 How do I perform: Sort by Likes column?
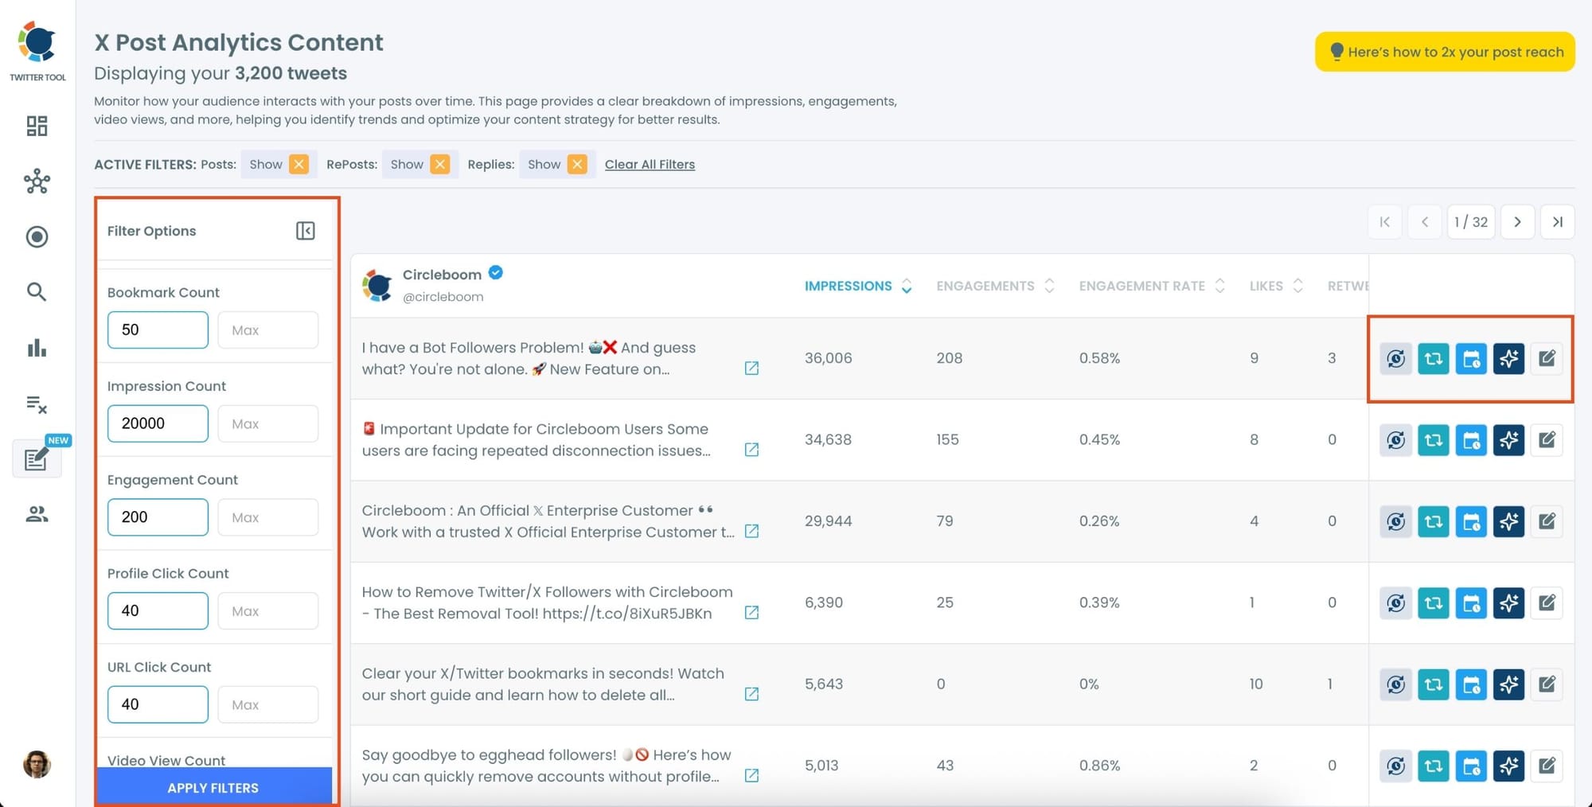pos(1276,286)
